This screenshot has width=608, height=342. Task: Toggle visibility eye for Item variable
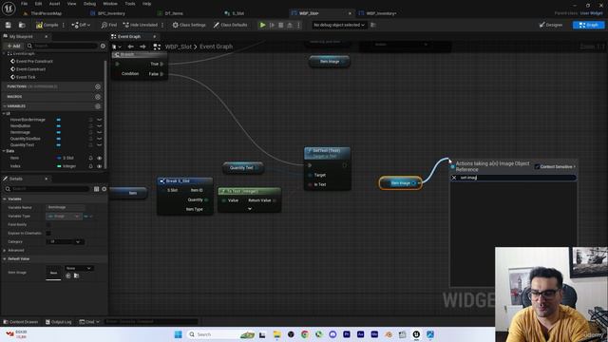coord(100,159)
